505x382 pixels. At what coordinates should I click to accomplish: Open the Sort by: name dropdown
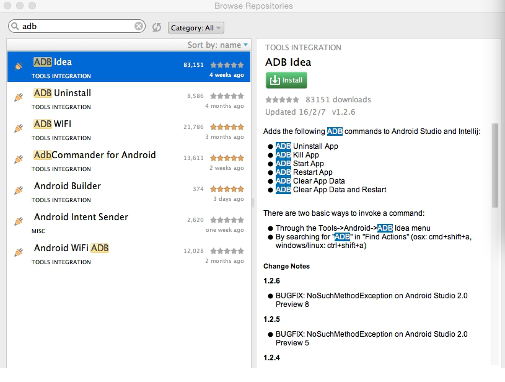click(x=217, y=45)
